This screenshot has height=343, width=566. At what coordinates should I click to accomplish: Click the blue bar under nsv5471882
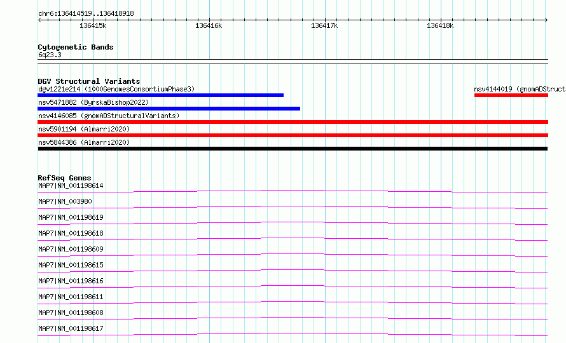click(x=169, y=109)
